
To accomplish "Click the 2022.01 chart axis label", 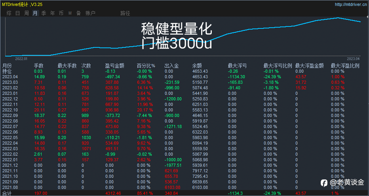I will (x=21, y=58).
